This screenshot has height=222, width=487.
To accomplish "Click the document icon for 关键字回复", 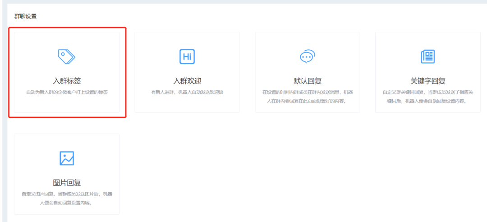I will 427,57.
